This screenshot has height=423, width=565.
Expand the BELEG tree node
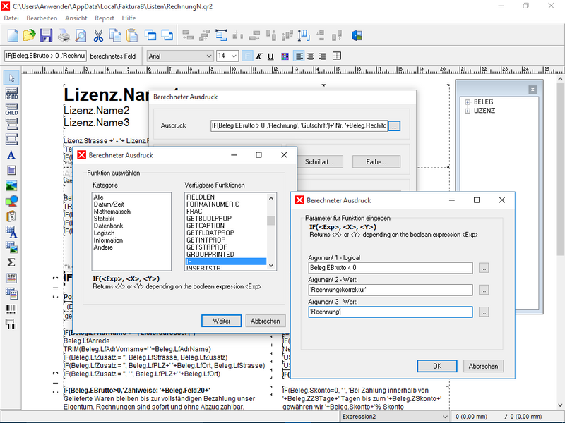tap(468, 102)
